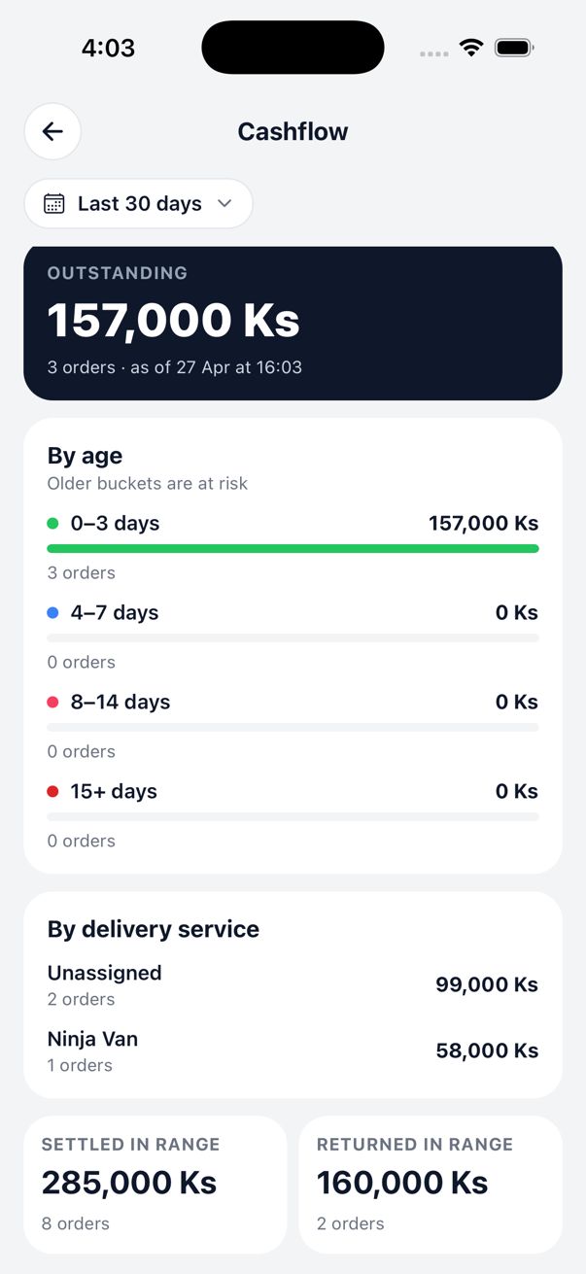Toggle the 0–3 days age bucket row
This screenshot has height=1274, width=586.
(292, 523)
